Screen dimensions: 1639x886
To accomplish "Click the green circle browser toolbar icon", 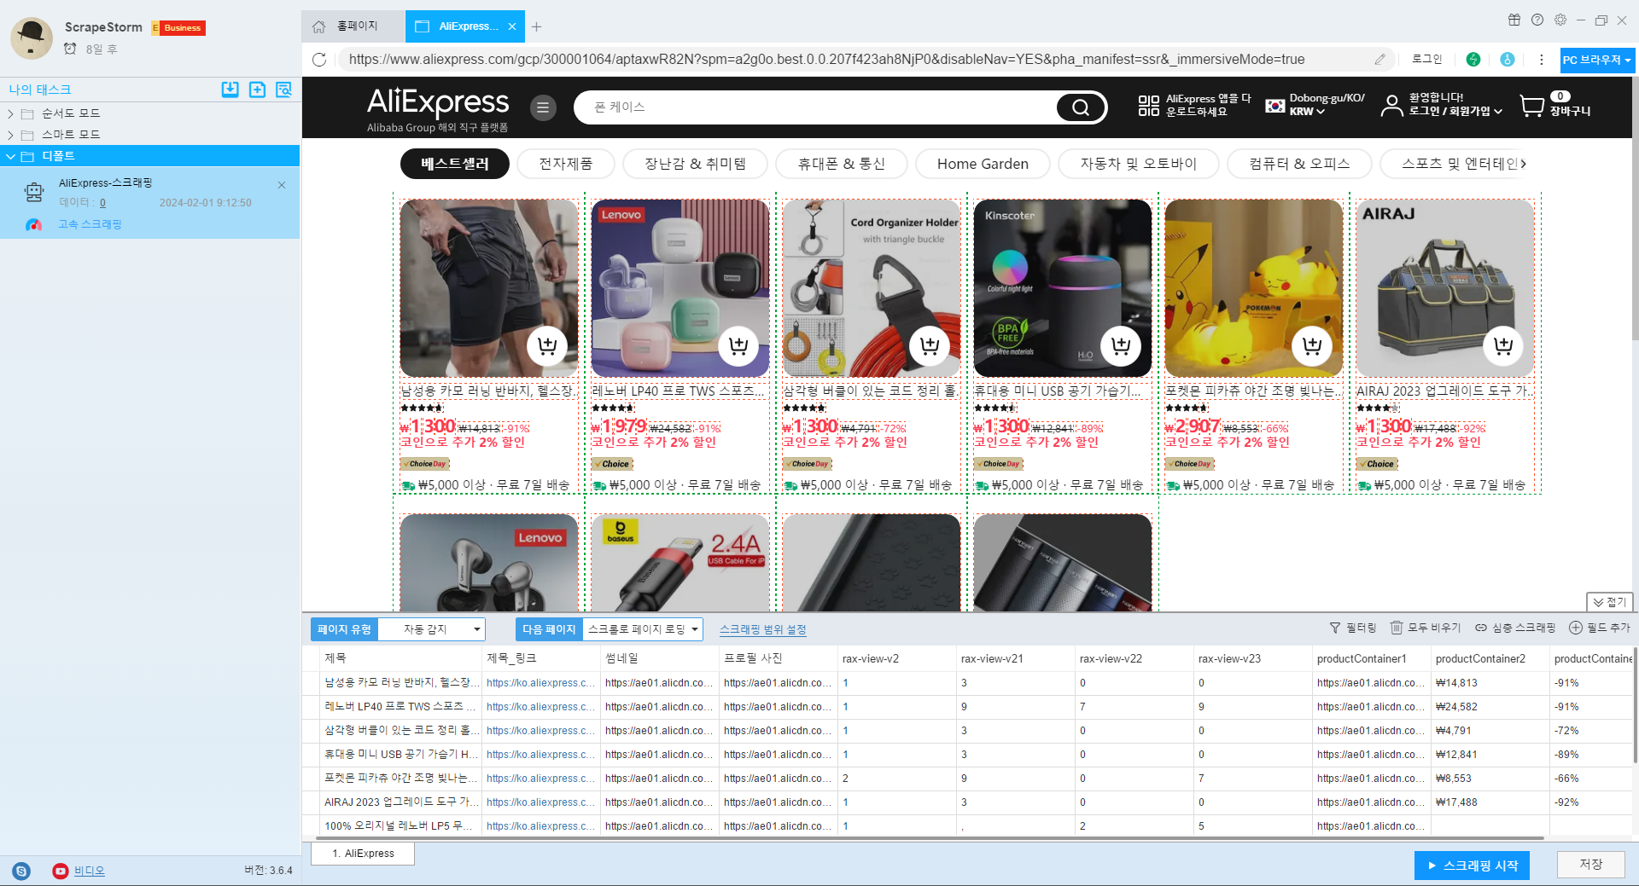I will pyautogui.click(x=1473, y=60).
